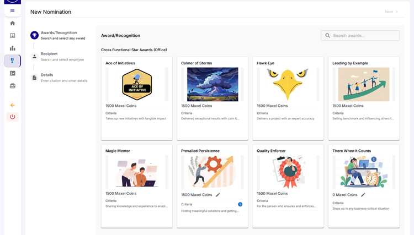Click the orange back arrow icon

pos(12,105)
